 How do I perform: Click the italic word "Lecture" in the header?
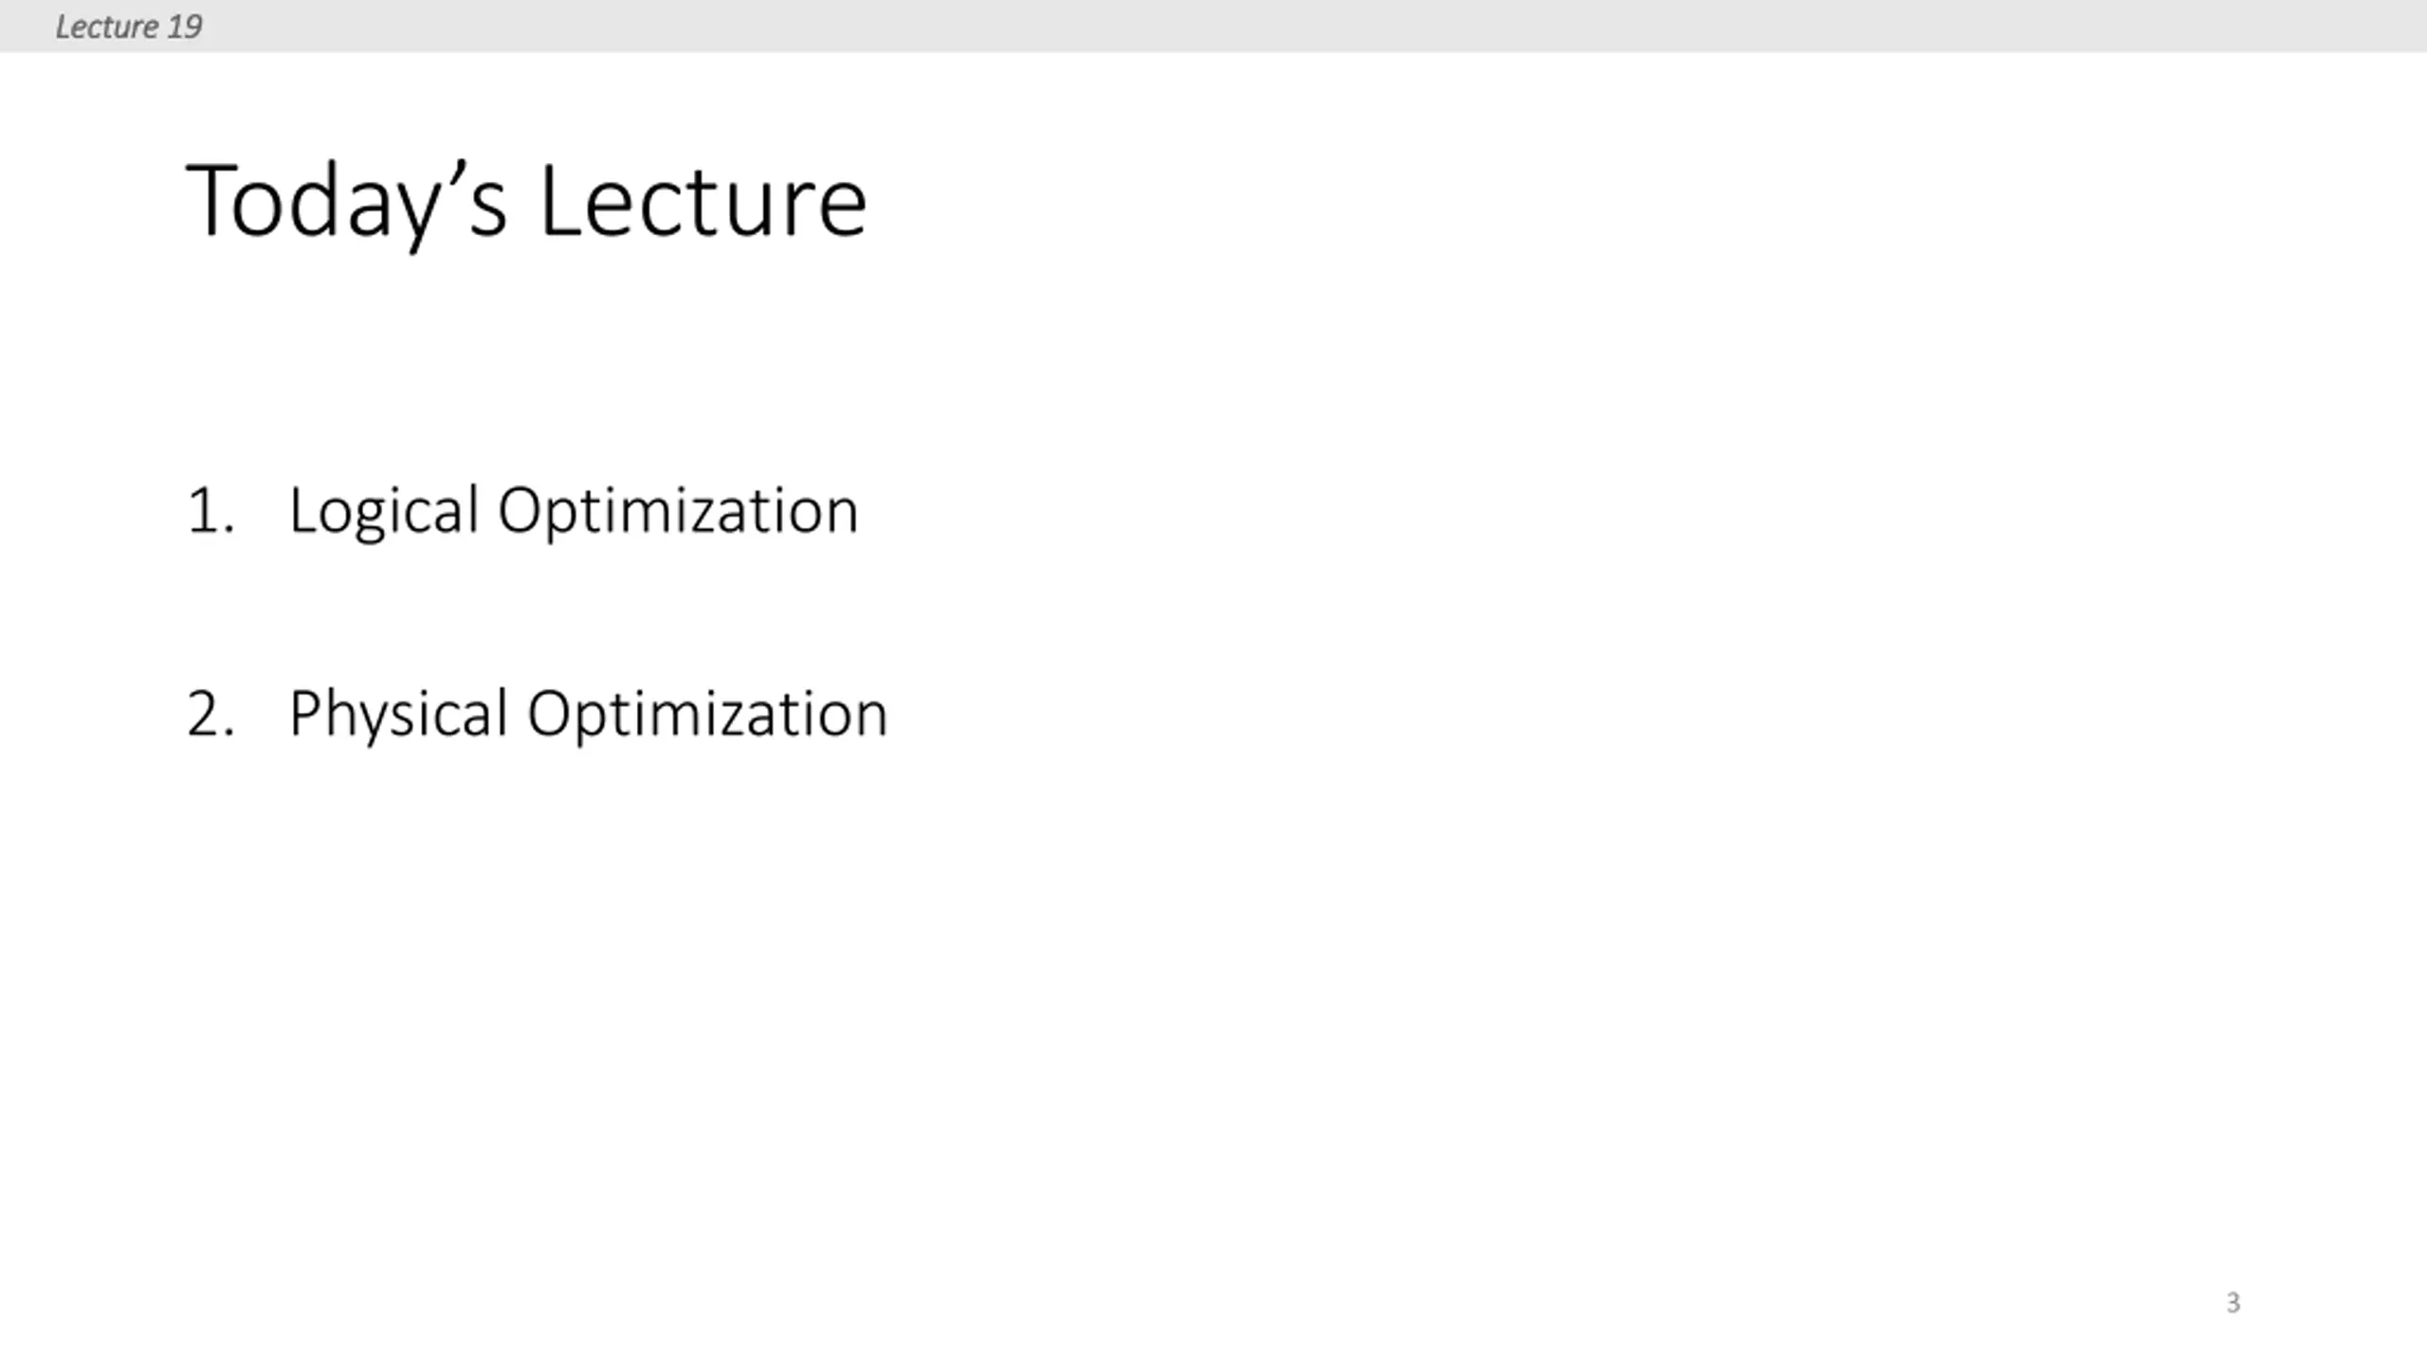click(107, 27)
